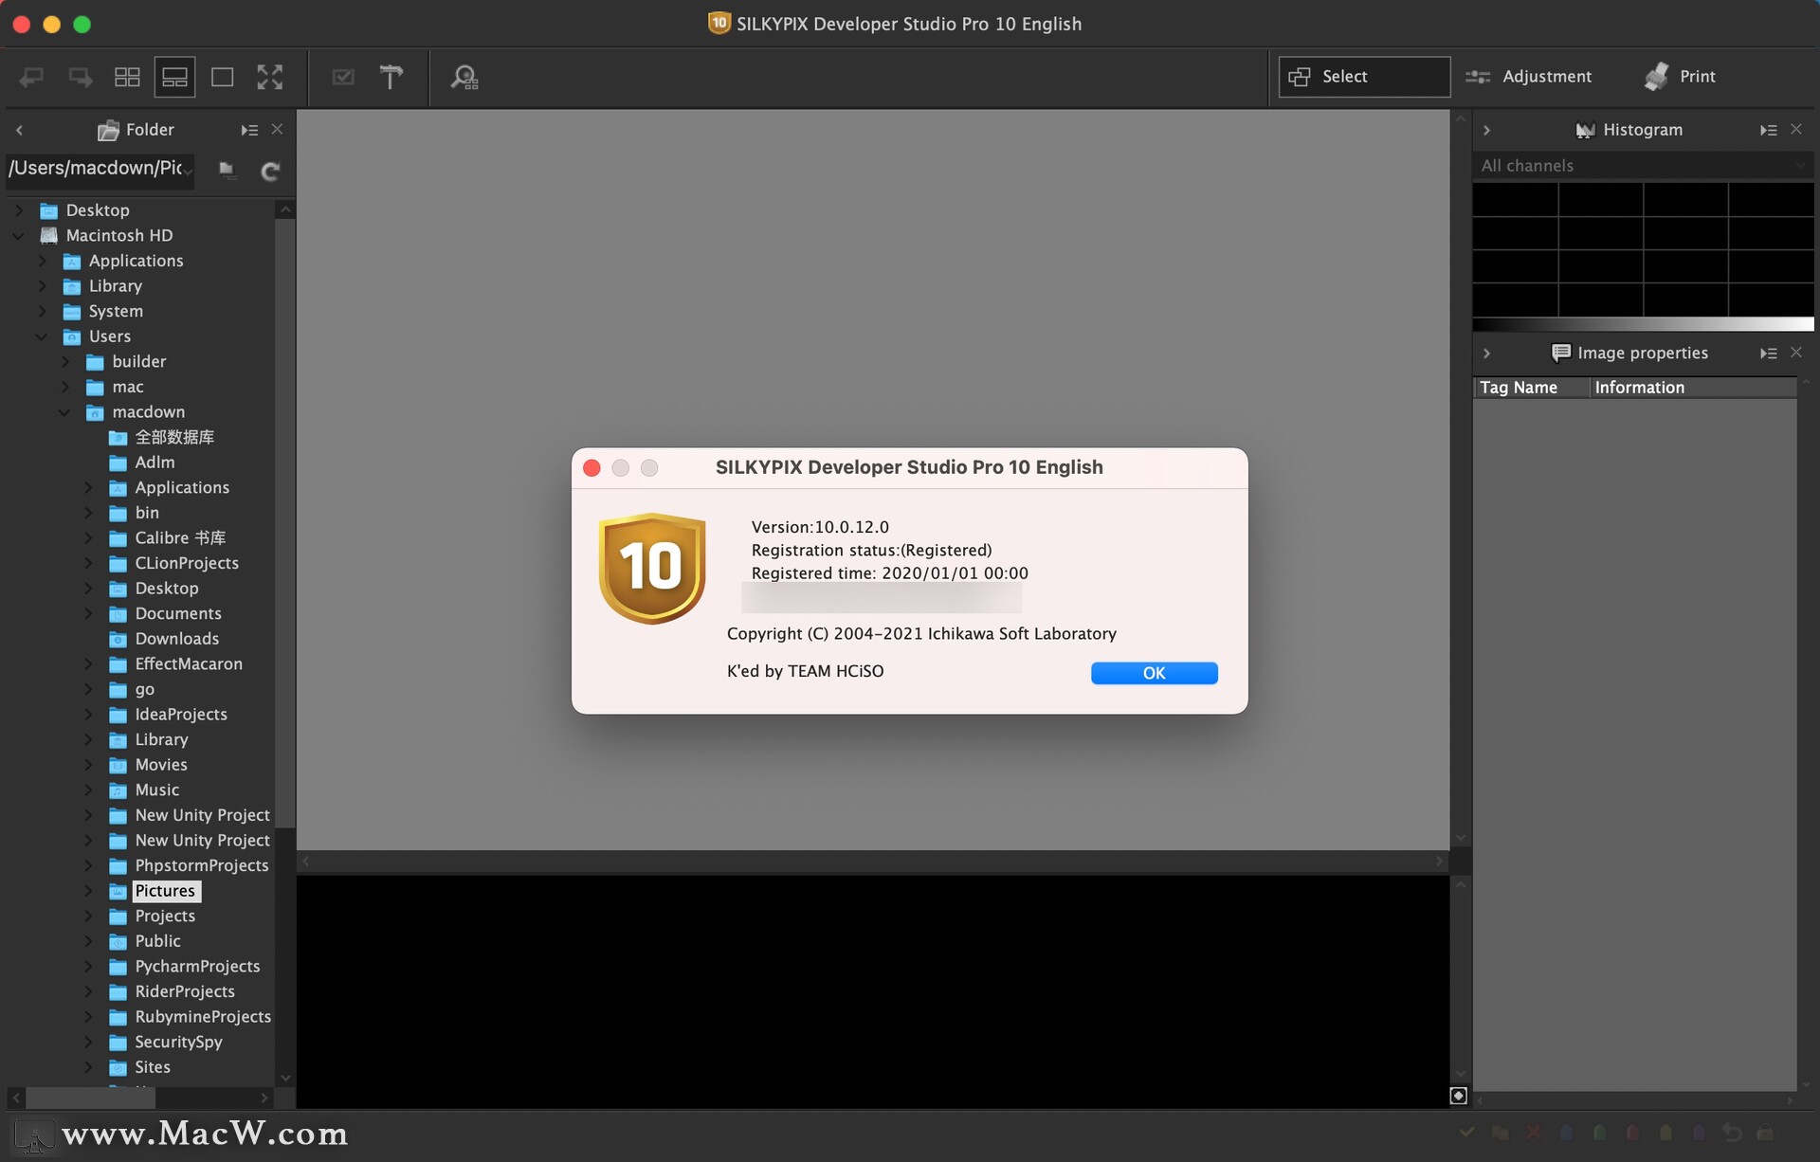1820x1162 pixels.
Task: Click the white diamond icon below thumbnail scrollbar
Action: [x=1459, y=1096]
